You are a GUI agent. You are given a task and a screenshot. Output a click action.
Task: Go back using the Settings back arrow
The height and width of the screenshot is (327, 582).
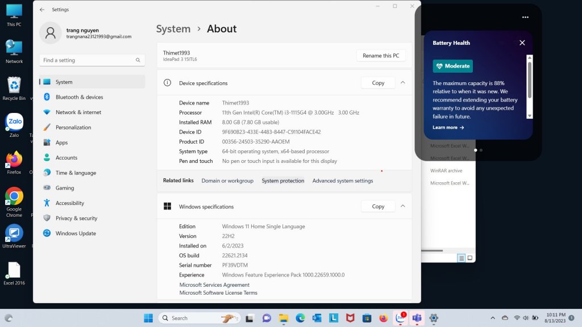(42, 10)
